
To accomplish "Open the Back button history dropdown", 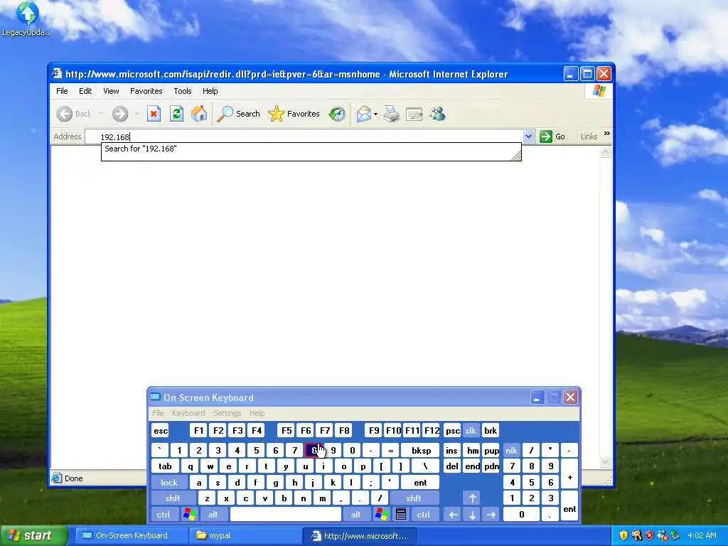I will [x=100, y=114].
